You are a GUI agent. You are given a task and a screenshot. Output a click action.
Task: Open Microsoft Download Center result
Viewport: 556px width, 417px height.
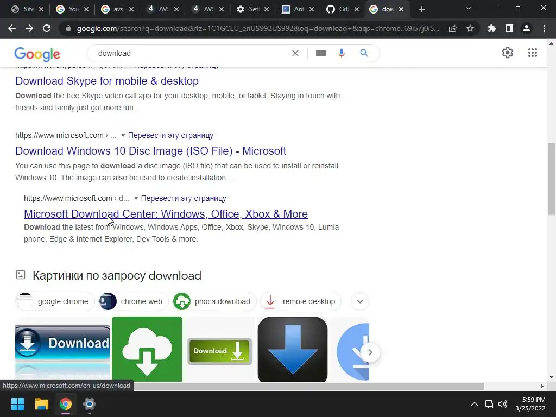tap(166, 214)
